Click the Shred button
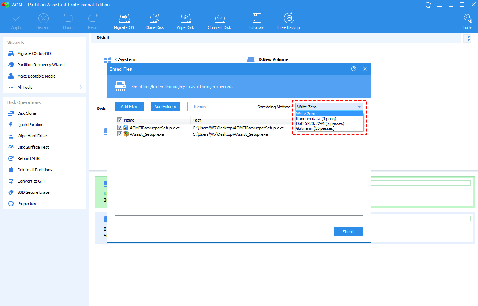This screenshot has width=478, height=306. coord(348,232)
